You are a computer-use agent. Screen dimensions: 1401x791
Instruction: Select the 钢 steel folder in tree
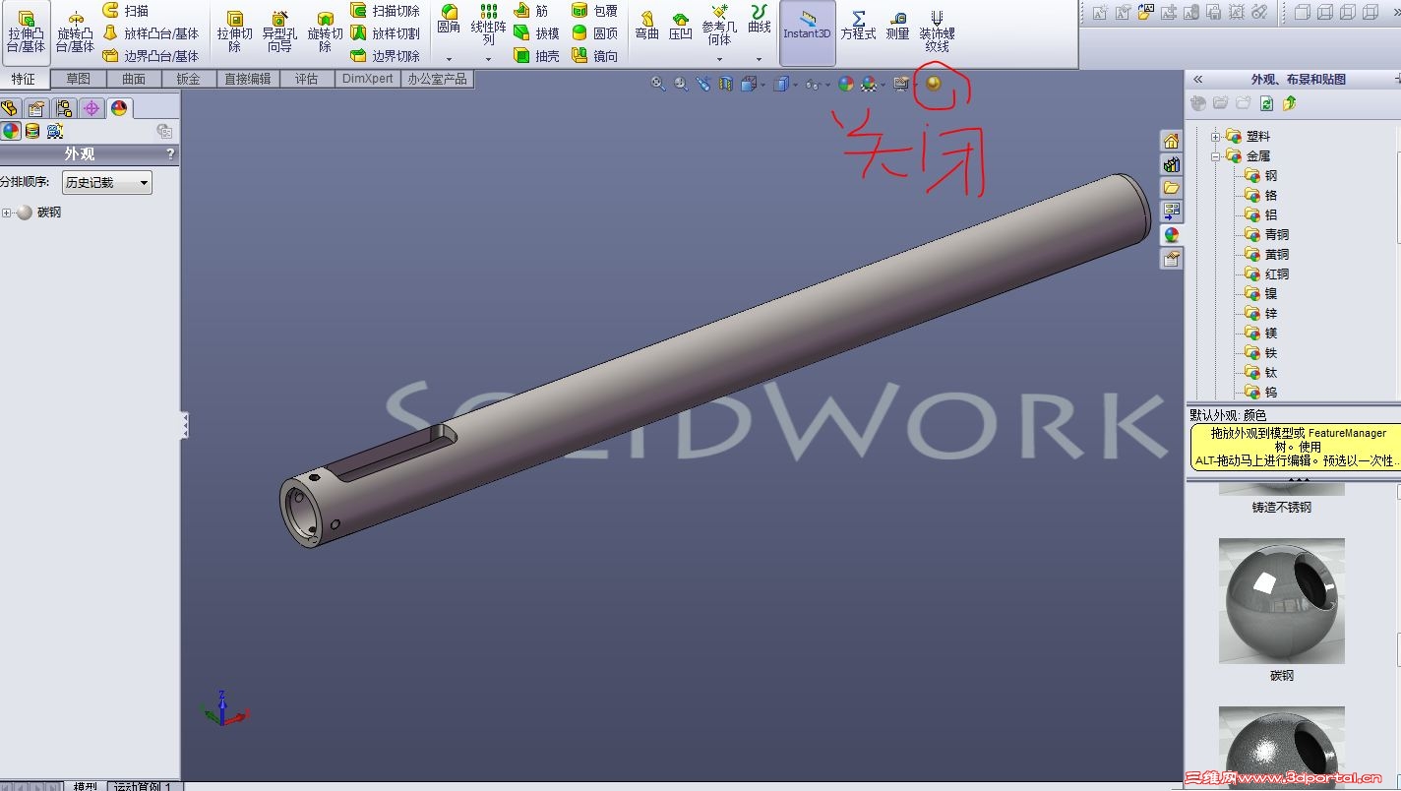pyautogui.click(x=1260, y=176)
